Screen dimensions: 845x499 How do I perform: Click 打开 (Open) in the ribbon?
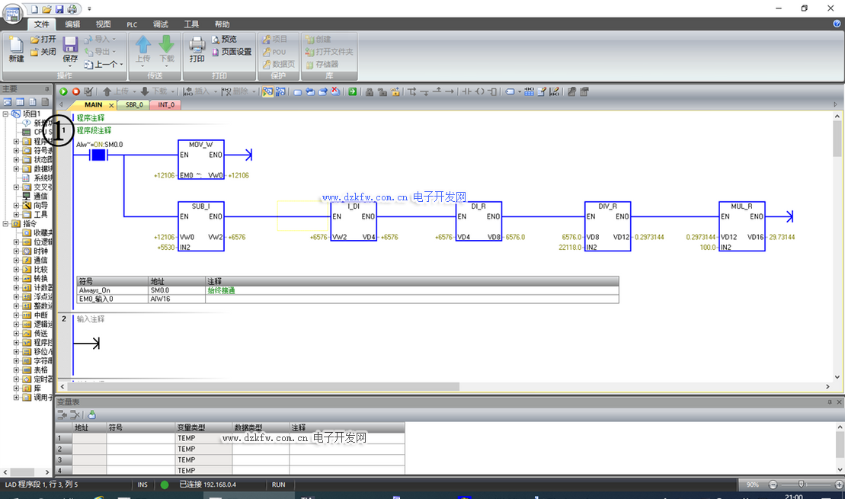(43, 39)
